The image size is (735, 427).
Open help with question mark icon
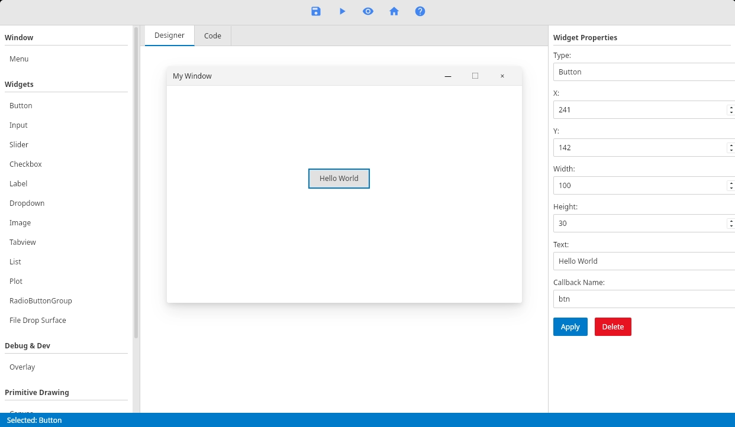click(420, 11)
